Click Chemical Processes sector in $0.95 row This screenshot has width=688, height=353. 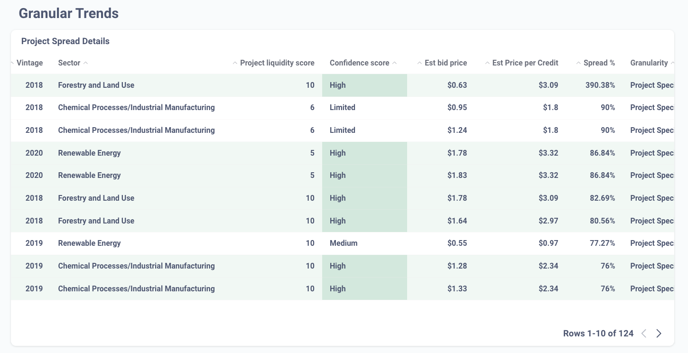(136, 108)
